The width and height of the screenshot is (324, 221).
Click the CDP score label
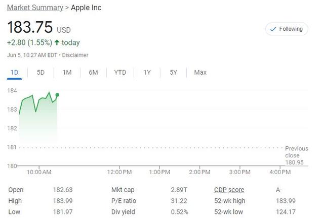(x=229, y=190)
